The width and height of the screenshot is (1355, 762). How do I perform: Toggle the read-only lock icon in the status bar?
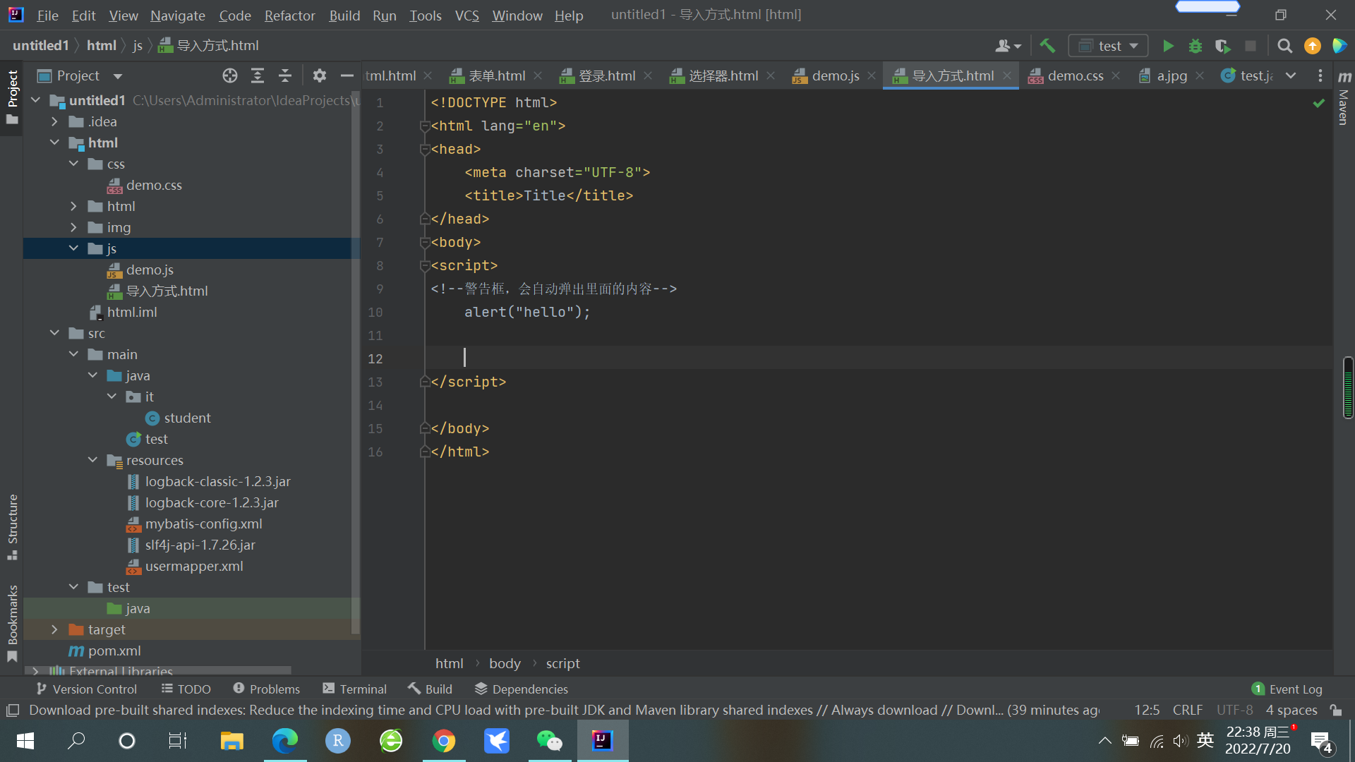1336,710
